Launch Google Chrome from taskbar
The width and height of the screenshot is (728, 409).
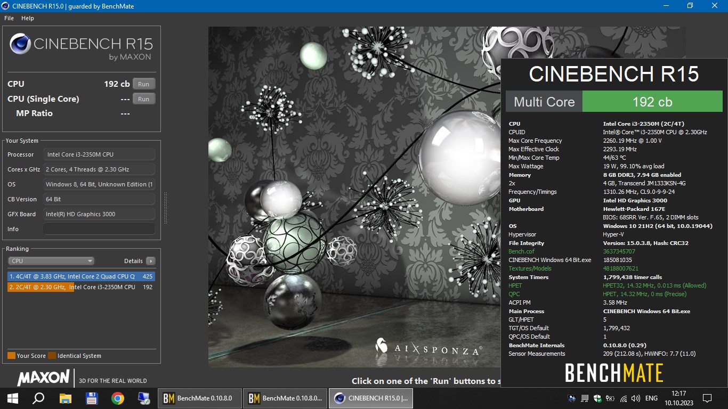click(x=118, y=398)
